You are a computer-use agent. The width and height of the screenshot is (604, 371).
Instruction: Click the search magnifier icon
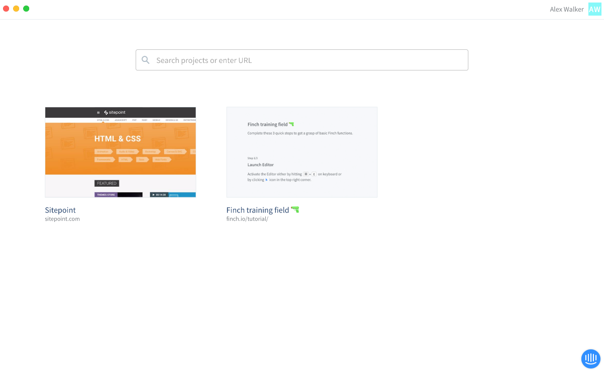(x=145, y=60)
